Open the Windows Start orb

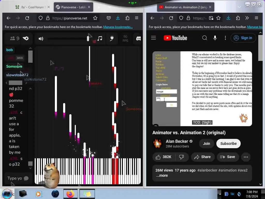[x=7, y=194]
